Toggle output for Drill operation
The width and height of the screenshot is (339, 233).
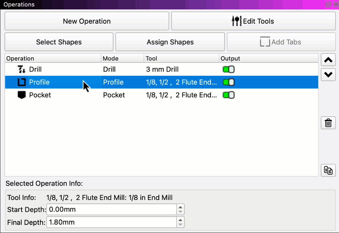(x=228, y=69)
